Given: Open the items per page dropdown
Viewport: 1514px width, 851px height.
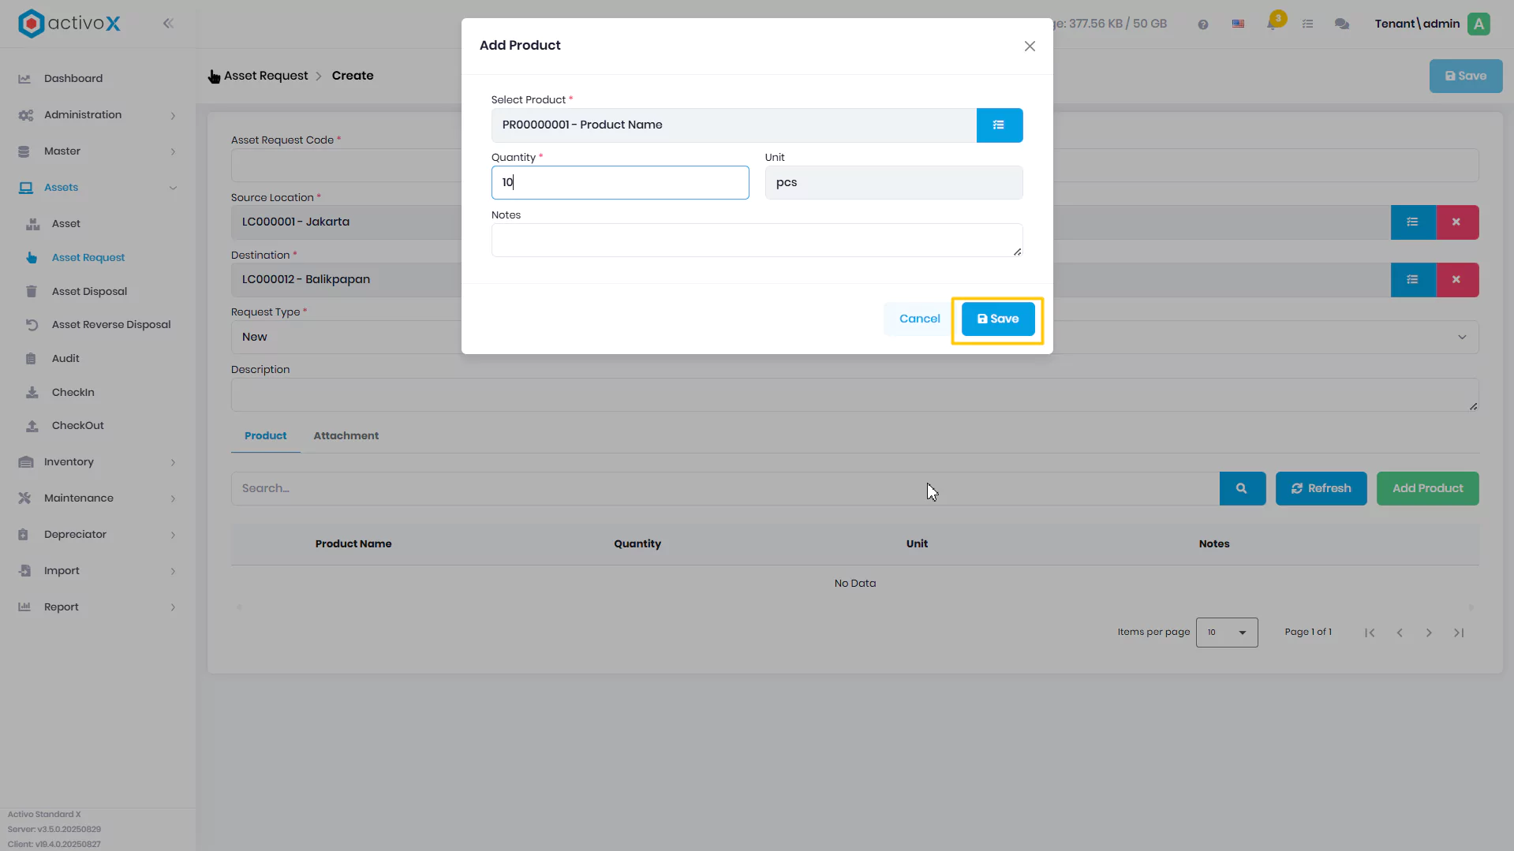Looking at the screenshot, I should click(1227, 633).
